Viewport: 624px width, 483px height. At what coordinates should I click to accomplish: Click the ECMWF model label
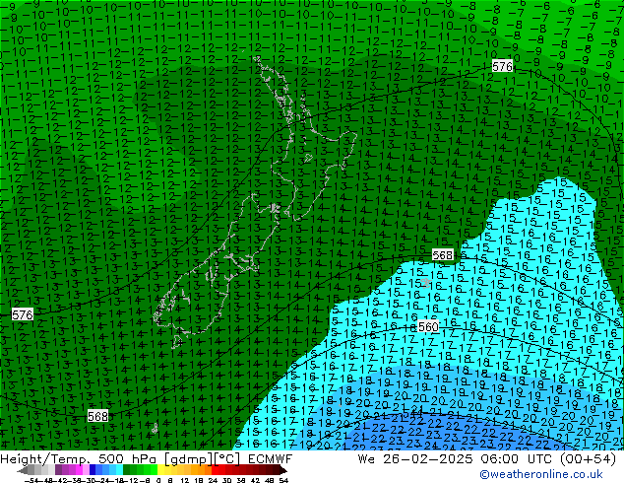pyautogui.click(x=267, y=458)
